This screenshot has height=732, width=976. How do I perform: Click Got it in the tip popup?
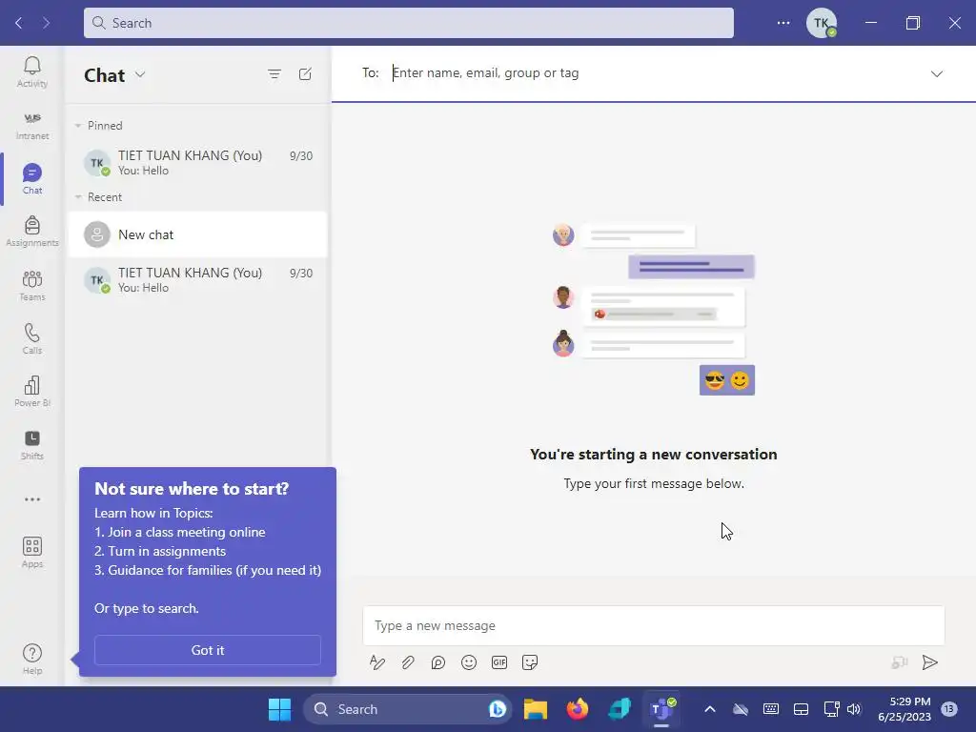[207, 650]
